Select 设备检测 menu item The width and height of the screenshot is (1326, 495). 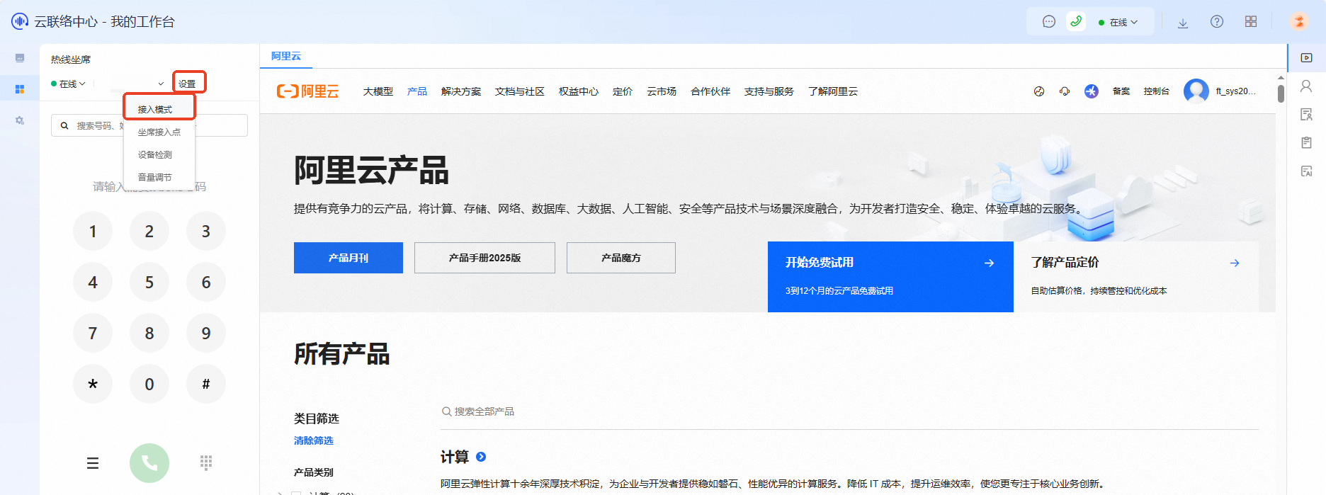point(155,154)
